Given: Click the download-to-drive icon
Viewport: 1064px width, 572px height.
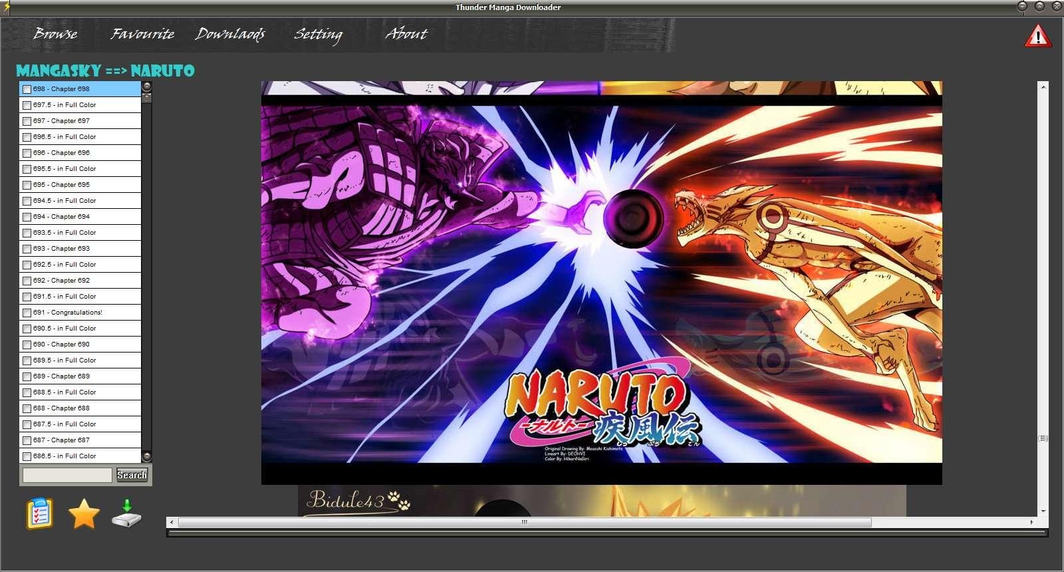Looking at the screenshot, I should 127,513.
